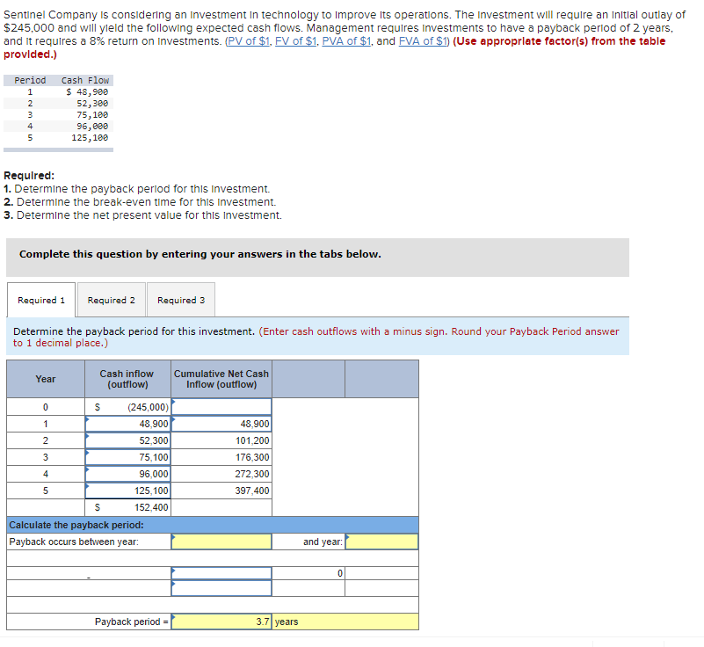Image resolution: width=704 pixels, height=647 pixels.
Task: Click the Year 2 cash inflow cell showing 52,300
Action: point(127,440)
